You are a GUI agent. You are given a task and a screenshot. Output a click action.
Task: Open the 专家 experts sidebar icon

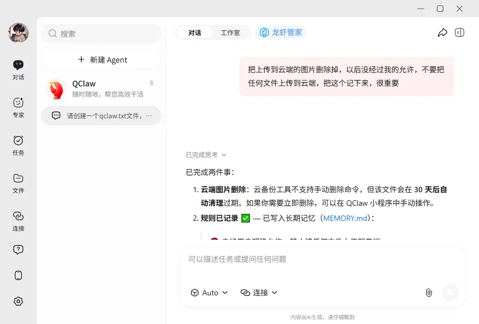coord(18,107)
